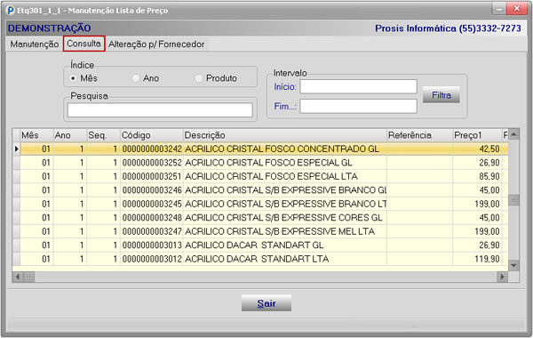Click code cell 0000000003242
533x338 pixels.
152,149
